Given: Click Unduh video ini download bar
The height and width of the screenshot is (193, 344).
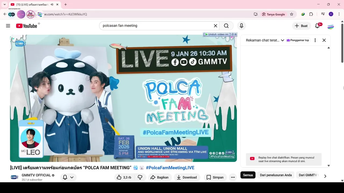Looking at the screenshot, I should (x=217, y=34).
